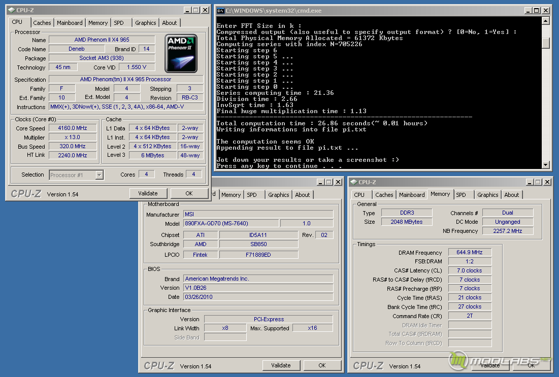
Task: Click the Core Speed value 4160.0 MHz
Action: 73,128
